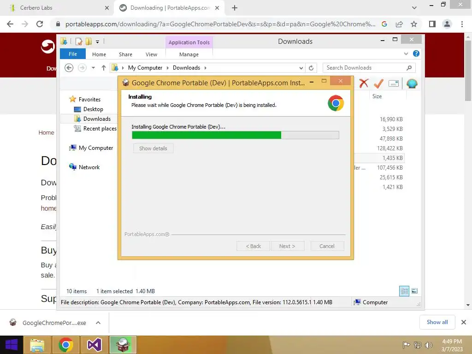472x354 pixels.
Task: Open address bar history dropdown
Action: (x=301, y=68)
